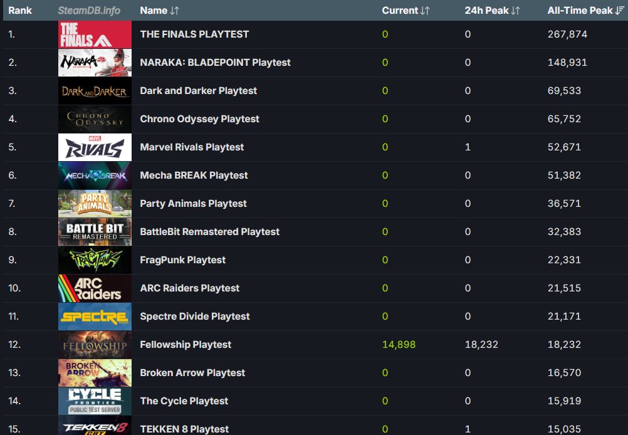Screen dimensions: 628x435
Task: Select all-time peak value 16,570
Action: pyautogui.click(x=564, y=373)
